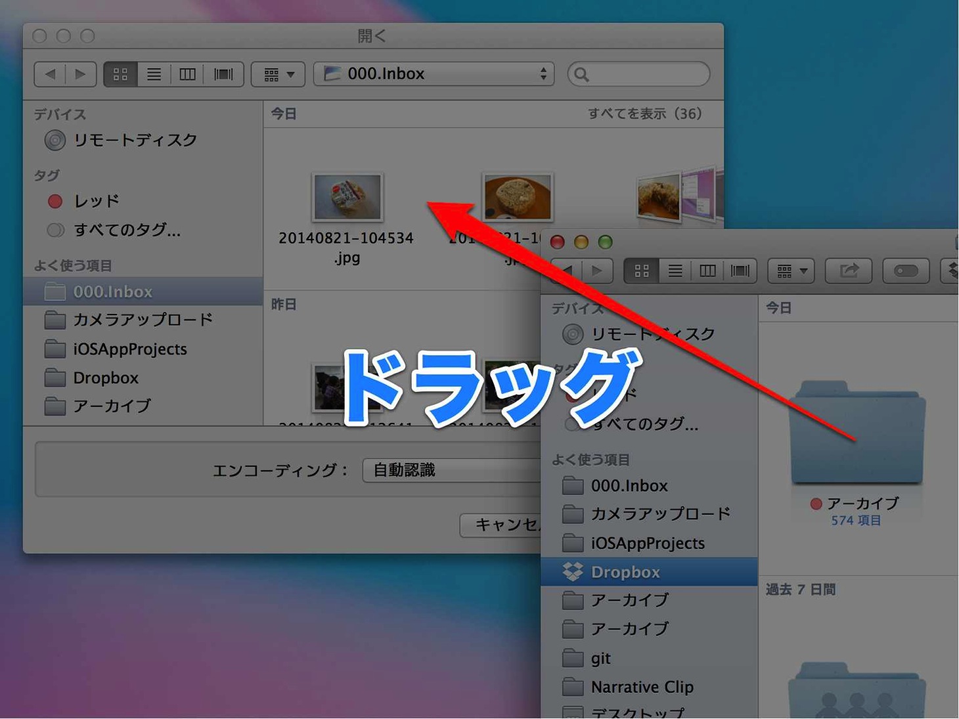This screenshot has width=959, height=719.
Task: Switch 開く dialog to icon view
Action: point(120,74)
